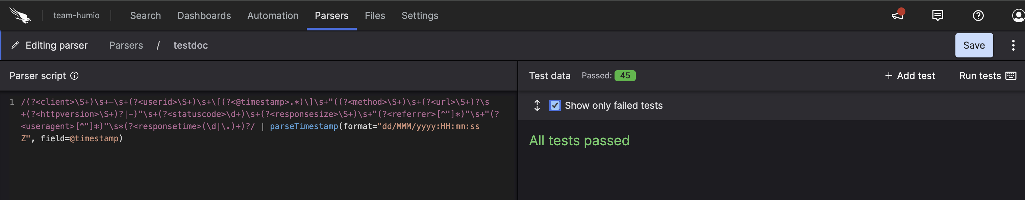Open the help question mark icon
The height and width of the screenshot is (200, 1025).
[978, 16]
